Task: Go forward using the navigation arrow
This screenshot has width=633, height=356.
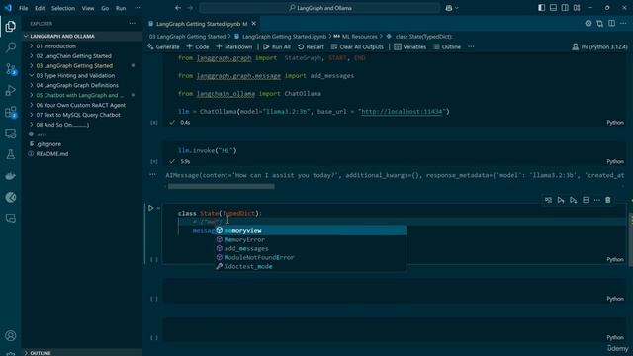Action: pyautogui.click(x=190, y=8)
